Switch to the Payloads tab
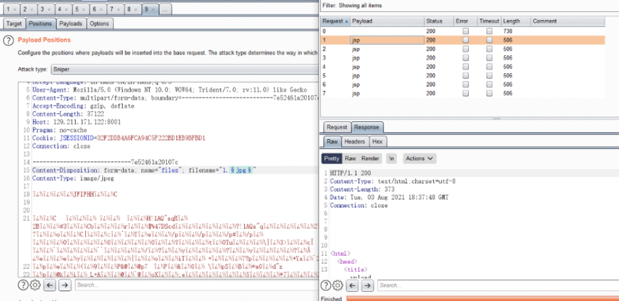The image size is (619, 301). click(71, 23)
